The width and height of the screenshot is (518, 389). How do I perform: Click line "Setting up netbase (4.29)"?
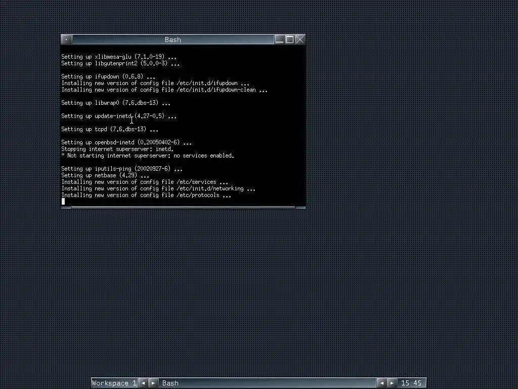105,176
